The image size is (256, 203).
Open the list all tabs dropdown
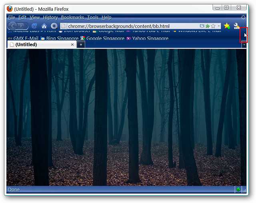tap(244, 44)
